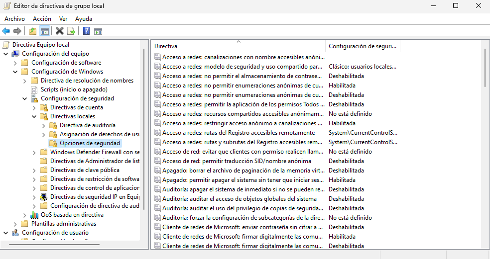Select the QoS basada en directiva chart icon

[x=34, y=215]
